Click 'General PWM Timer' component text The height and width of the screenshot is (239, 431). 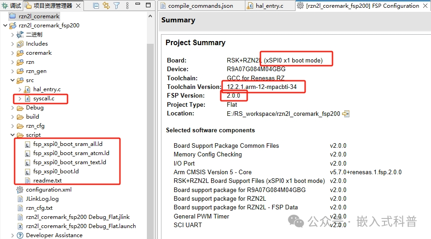coord(201,216)
